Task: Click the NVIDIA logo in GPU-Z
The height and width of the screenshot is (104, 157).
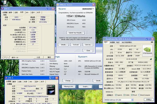Action: coord(147,51)
